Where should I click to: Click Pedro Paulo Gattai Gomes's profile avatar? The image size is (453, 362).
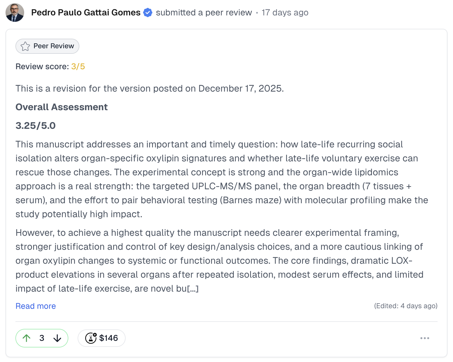coord(15,13)
